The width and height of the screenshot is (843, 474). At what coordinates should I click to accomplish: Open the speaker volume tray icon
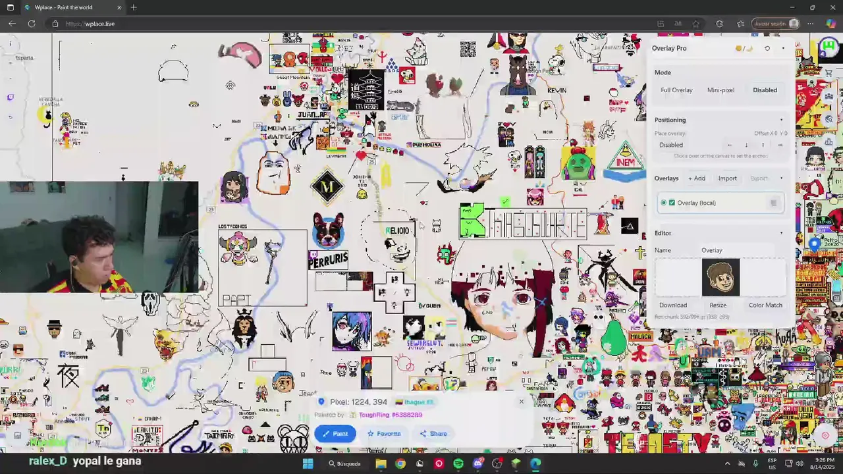point(799,463)
